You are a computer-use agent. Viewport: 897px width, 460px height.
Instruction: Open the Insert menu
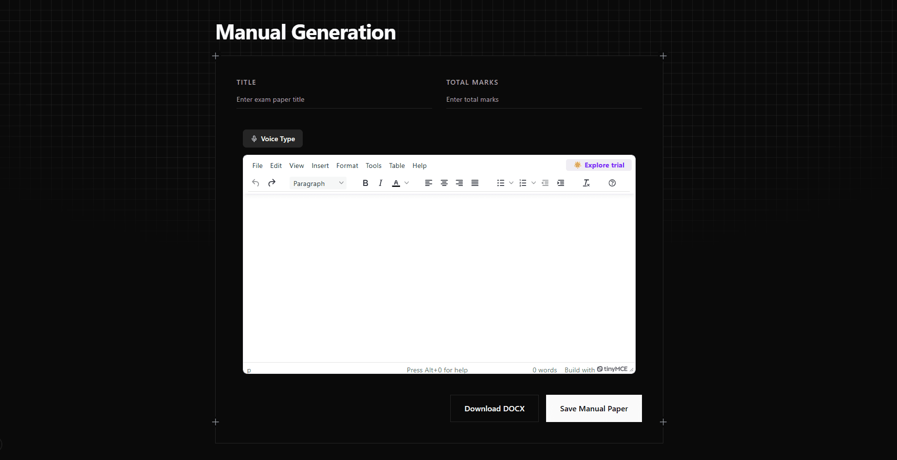click(x=320, y=166)
